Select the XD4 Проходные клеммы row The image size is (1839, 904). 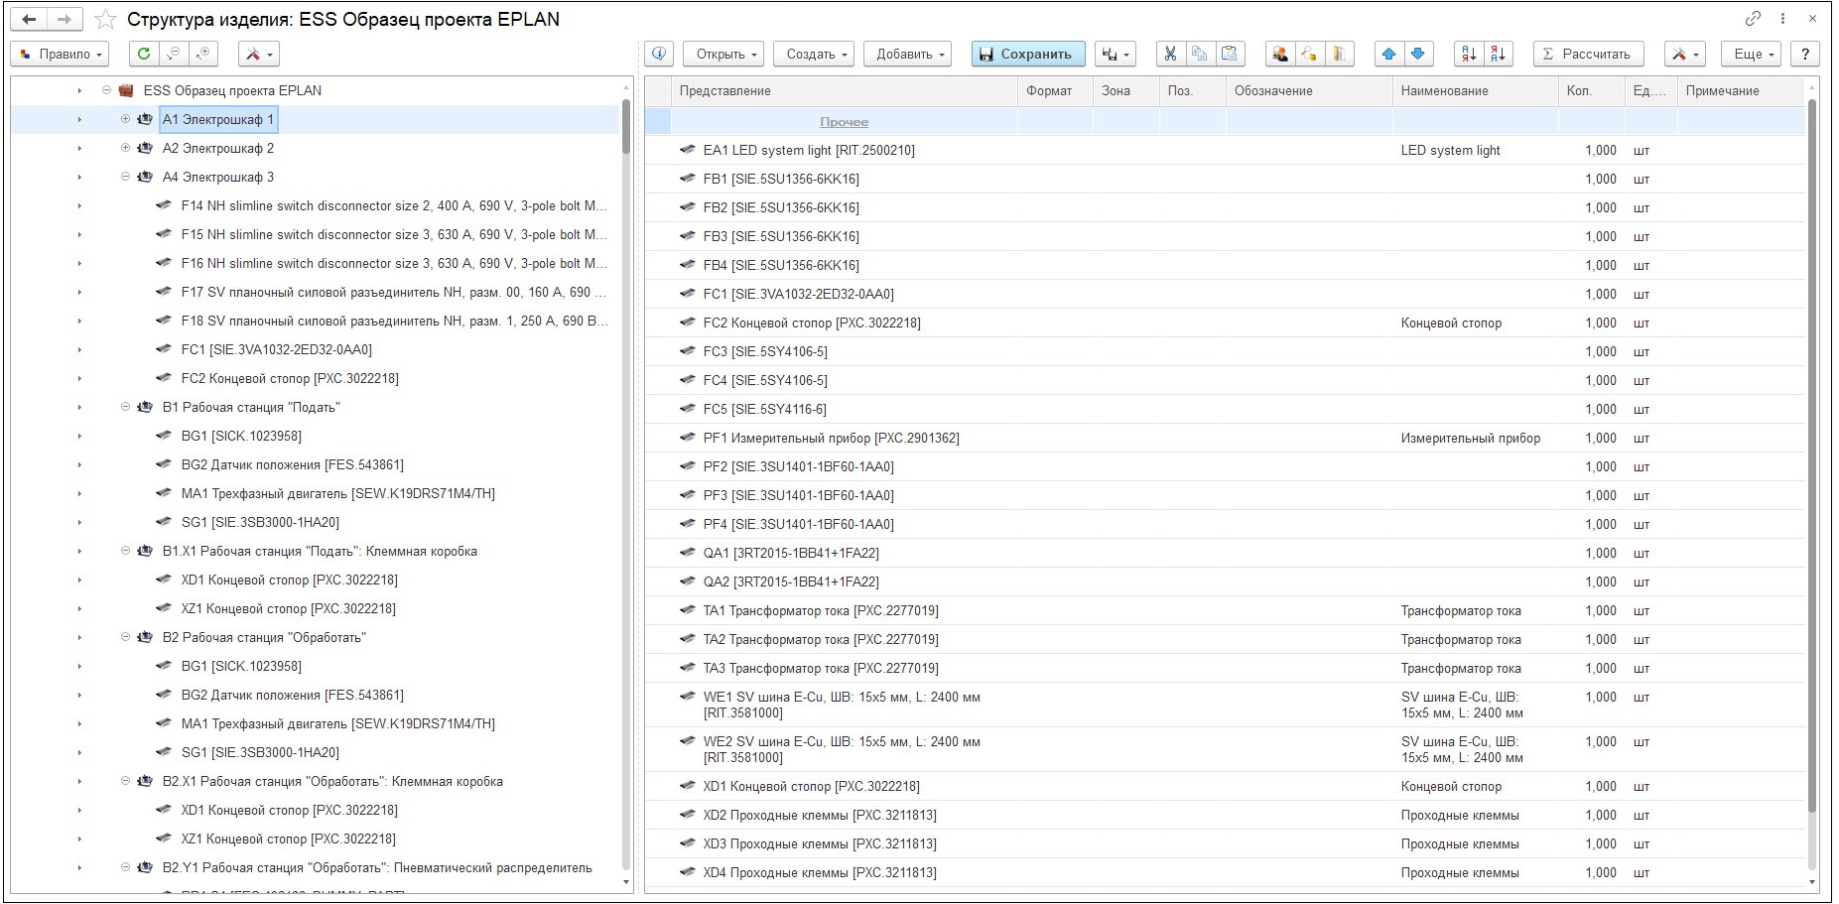(1225, 873)
